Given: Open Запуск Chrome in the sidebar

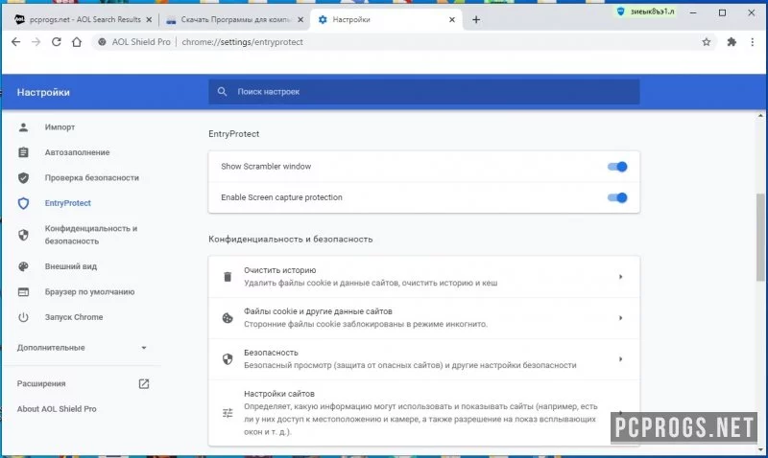Looking at the screenshot, I should 74,317.
